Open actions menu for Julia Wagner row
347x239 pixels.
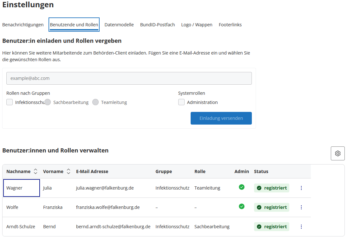[301, 188]
